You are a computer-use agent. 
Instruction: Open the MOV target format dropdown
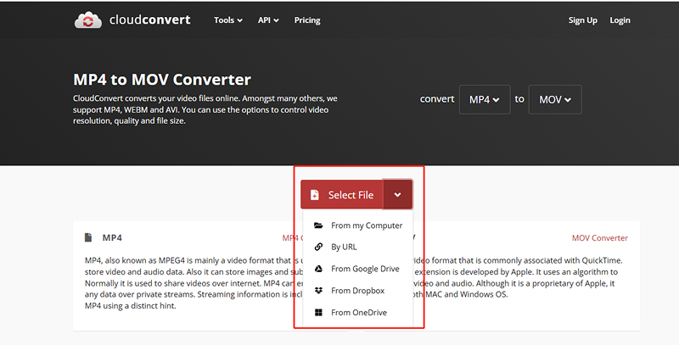pyautogui.click(x=555, y=99)
